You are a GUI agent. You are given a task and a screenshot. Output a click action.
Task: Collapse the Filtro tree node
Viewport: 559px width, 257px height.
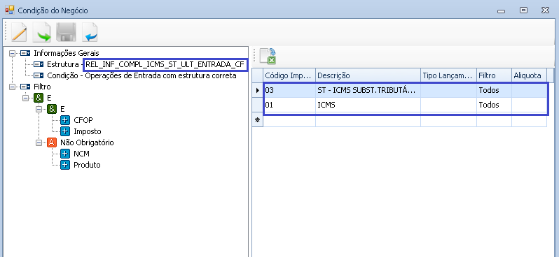12,87
